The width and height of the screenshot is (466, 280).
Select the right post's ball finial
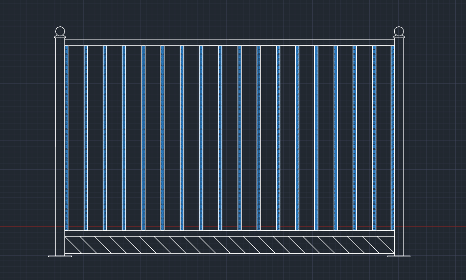[x=399, y=31]
